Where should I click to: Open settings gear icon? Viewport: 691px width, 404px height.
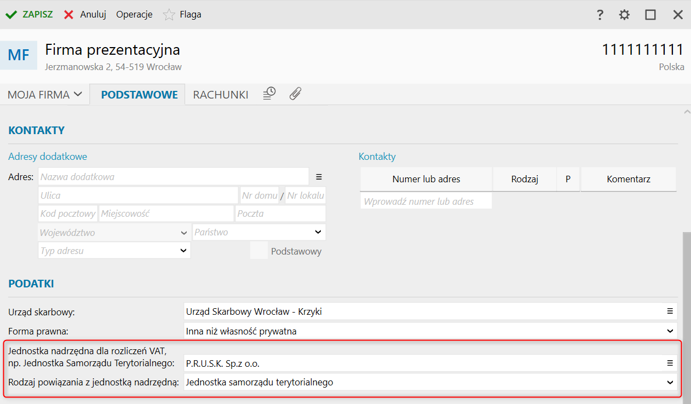pos(624,15)
